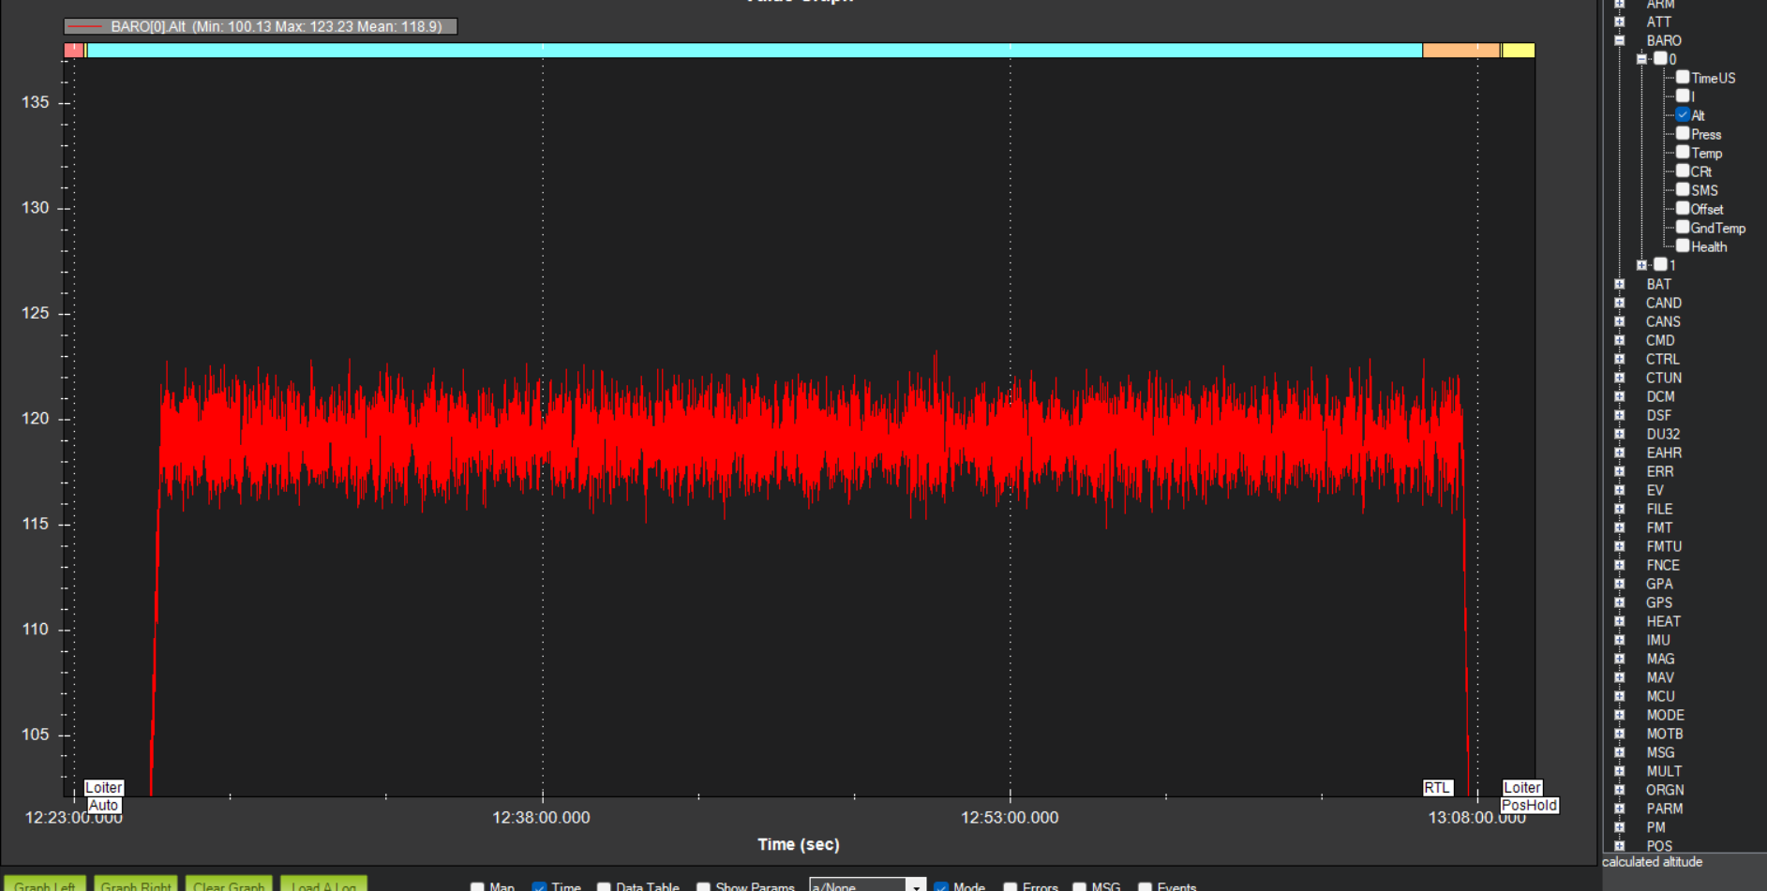The image size is (1767, 891).
Task: Enable the Errors checkbox
Action: pyautogui.click(x=1010, y=886)
